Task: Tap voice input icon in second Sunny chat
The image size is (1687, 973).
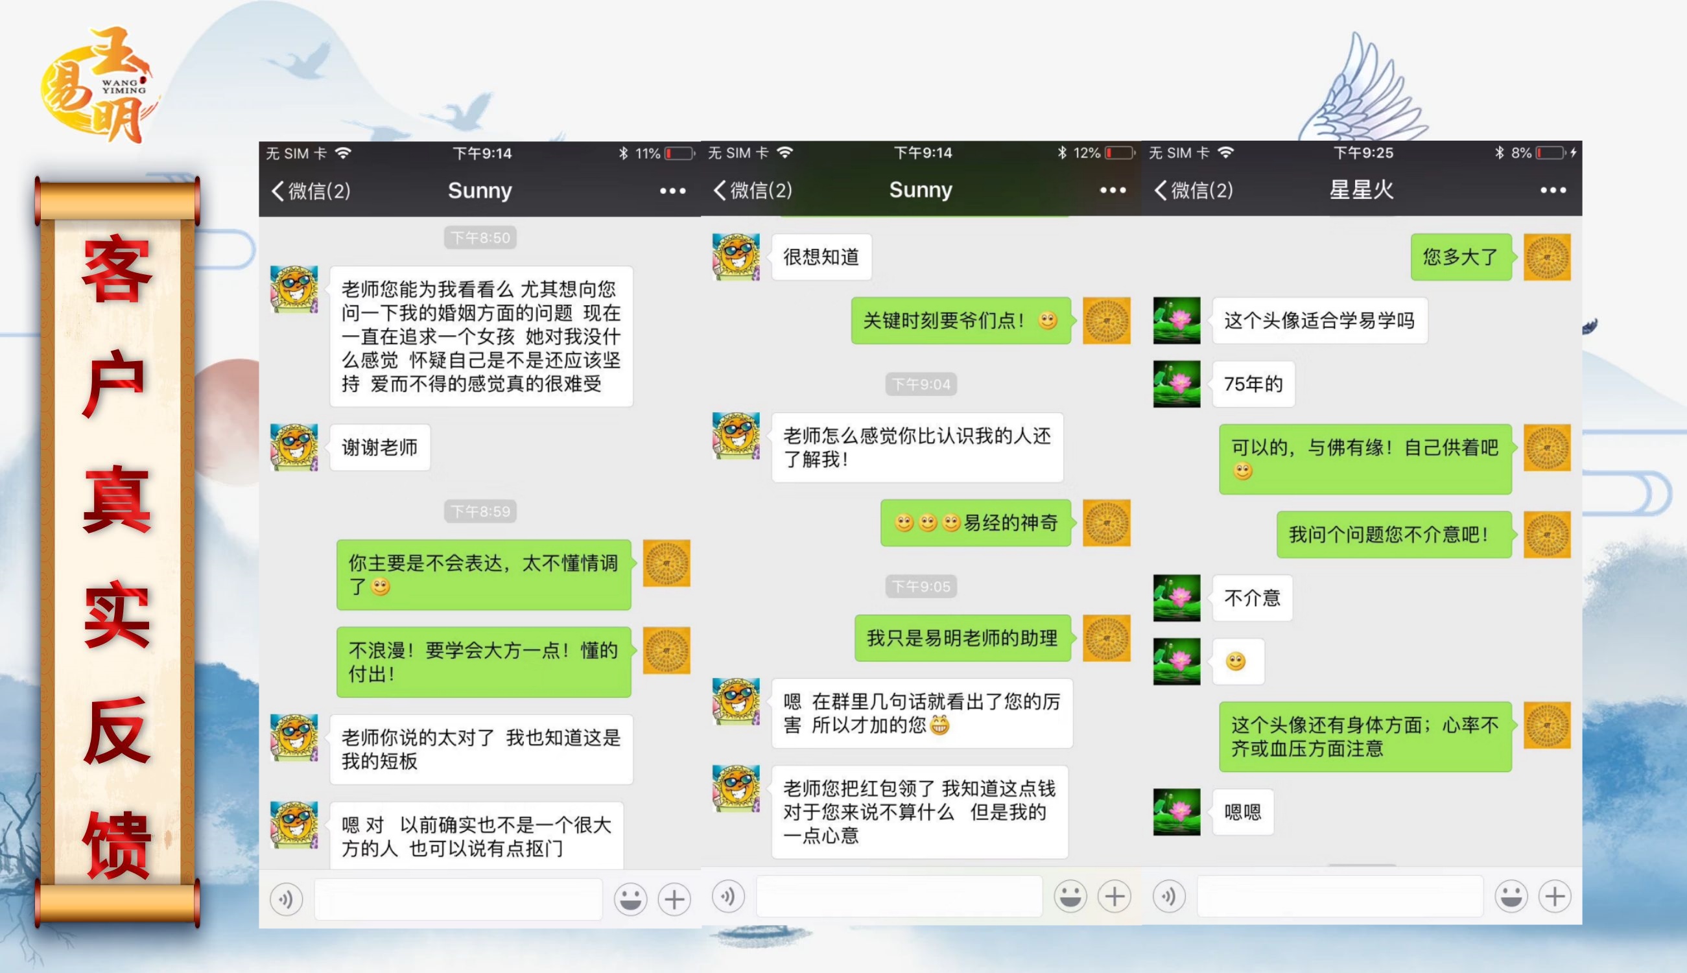Action: click(x=728, y=896)
